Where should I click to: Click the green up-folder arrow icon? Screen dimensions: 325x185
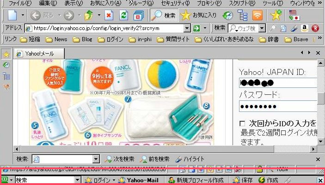point(89,15)
